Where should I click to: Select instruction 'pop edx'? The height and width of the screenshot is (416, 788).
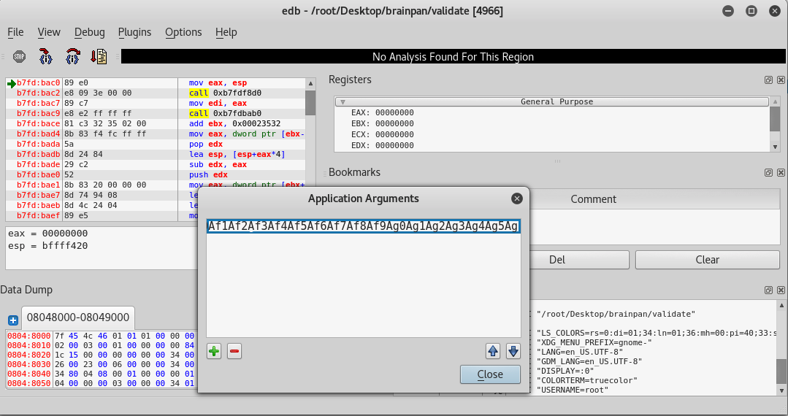tap(205, 145)
